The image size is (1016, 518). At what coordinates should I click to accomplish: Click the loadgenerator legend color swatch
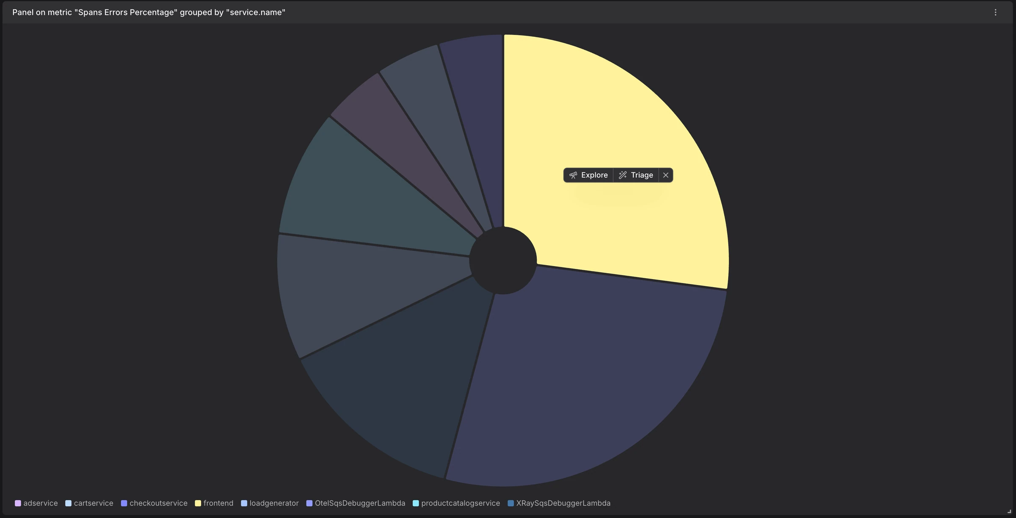[244, 503]
